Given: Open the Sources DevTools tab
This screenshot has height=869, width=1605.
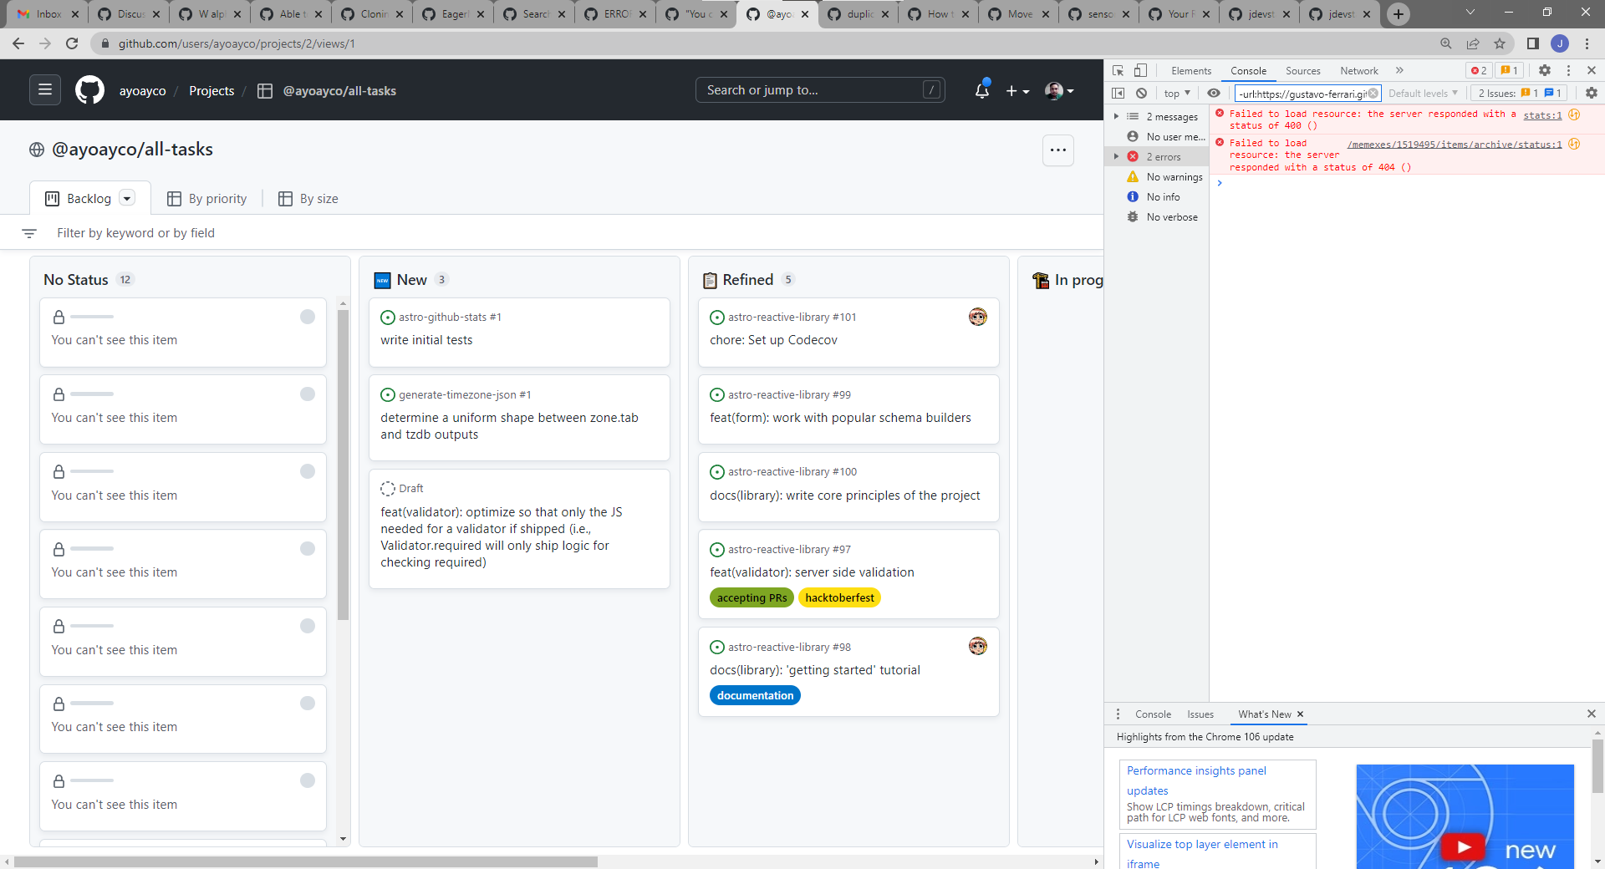Looking at the screenshot, I should click(1302, 71).
